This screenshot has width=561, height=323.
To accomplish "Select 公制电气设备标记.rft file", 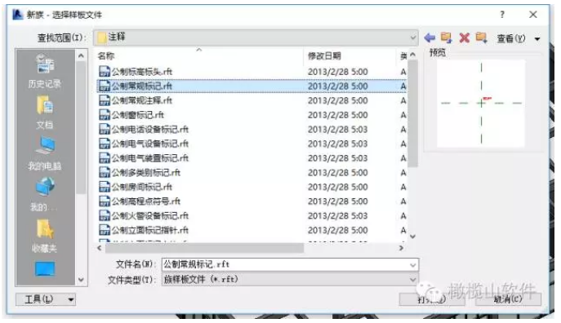I will coord(252,144).
